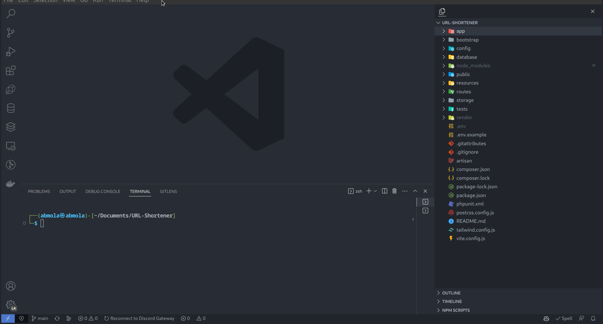Focus the terminal command prompt input

(42, 223)
